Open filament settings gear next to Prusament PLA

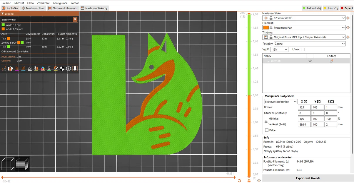coord(348,28)
